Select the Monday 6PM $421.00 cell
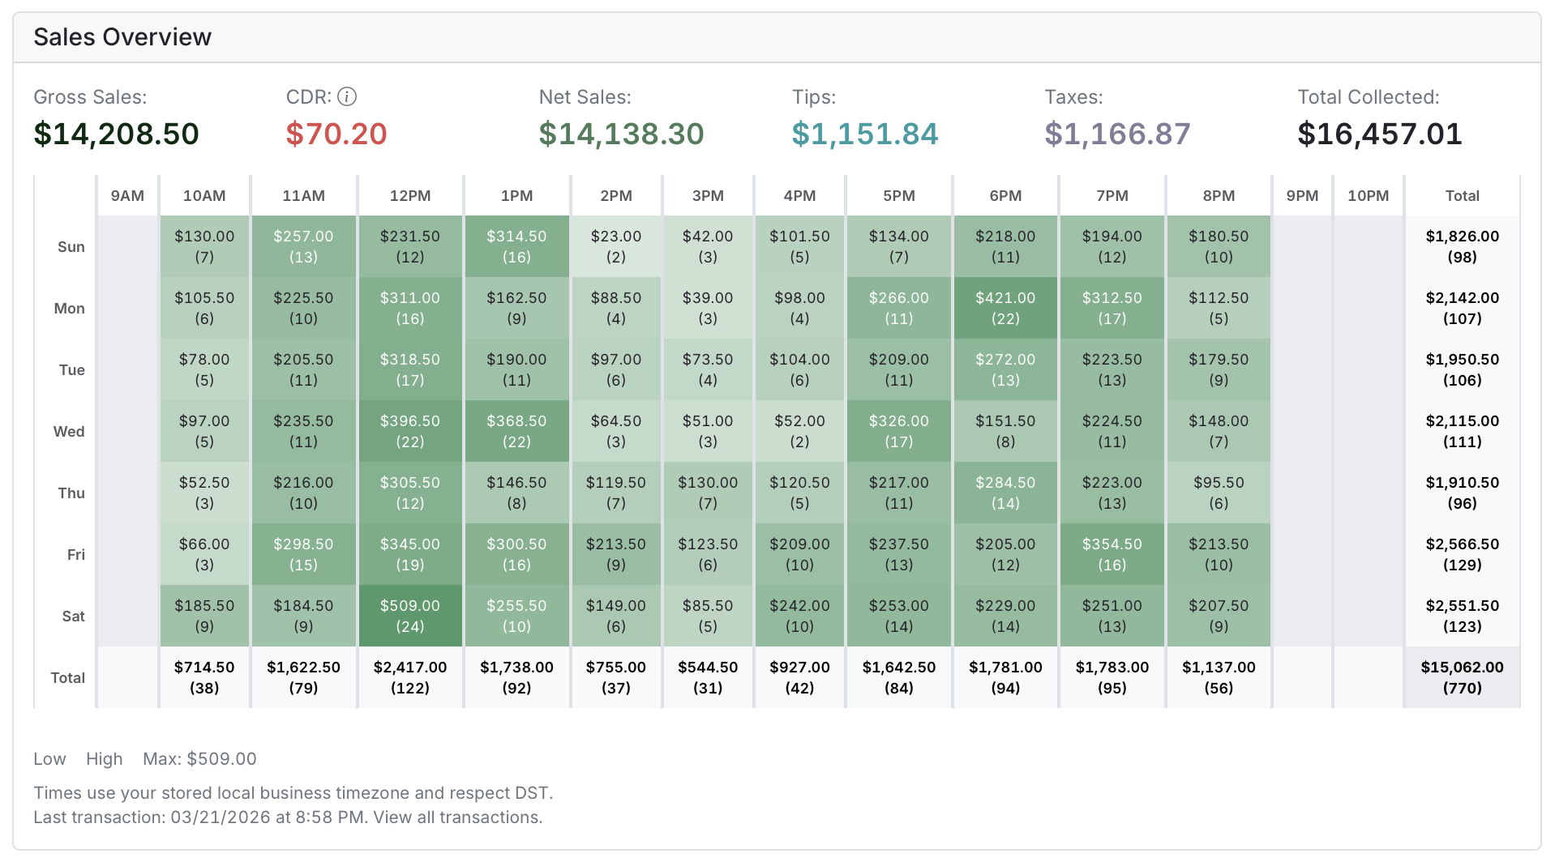This screenshot has height=862, width=1555. click(1005, 308)
